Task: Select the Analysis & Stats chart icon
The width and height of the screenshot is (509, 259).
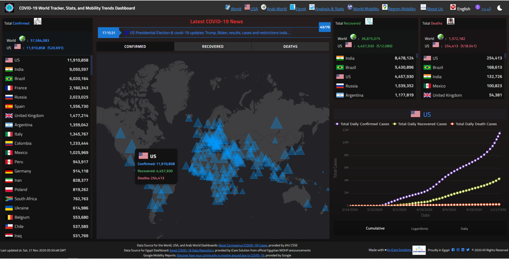Action: [312, 7]
